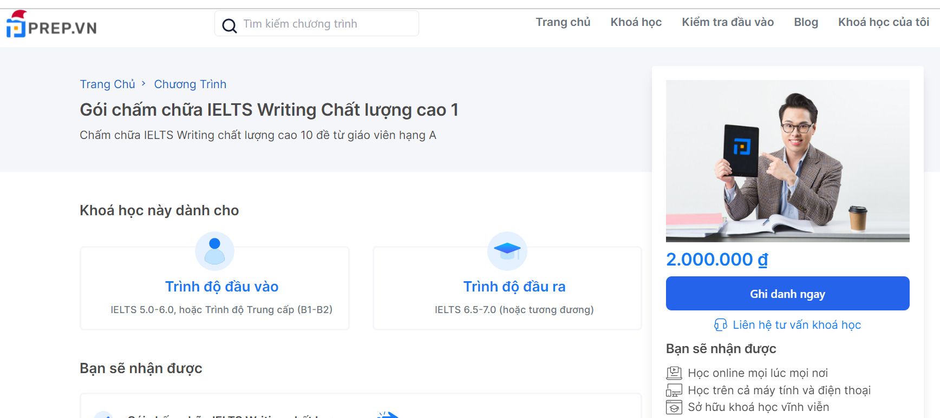This screenshot has height=418, width=940.
Task: Click the ownership icon beside 'Sở hữu khoá học vĩnh viễn'
Action: tap(674, 407)
